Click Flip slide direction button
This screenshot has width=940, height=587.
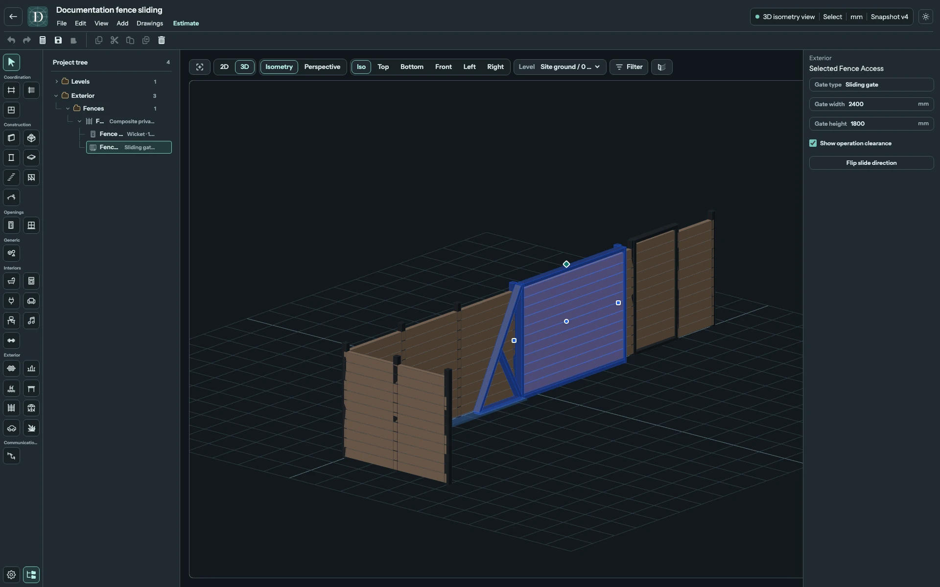pos(871,163)
